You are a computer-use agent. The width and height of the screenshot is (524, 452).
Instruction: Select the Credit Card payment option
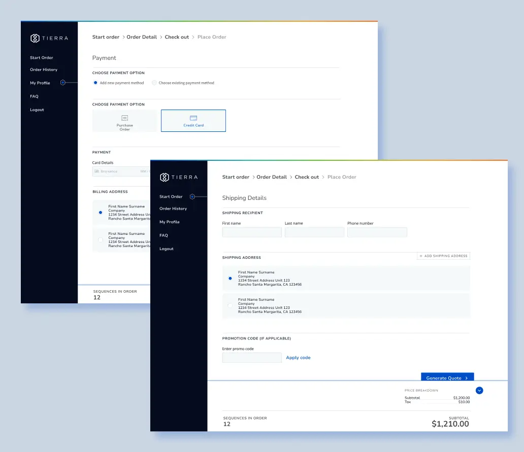point(193,121)
